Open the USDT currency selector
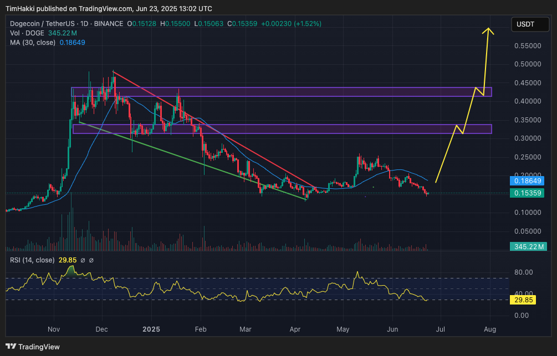This screenshot has width=557, height=356. (530, 24)
